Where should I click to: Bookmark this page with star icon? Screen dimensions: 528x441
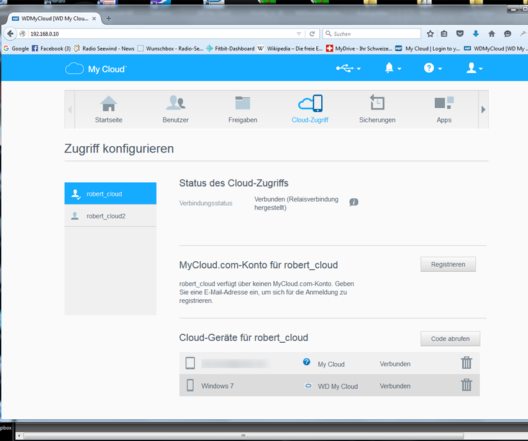[x=430, y=34]
